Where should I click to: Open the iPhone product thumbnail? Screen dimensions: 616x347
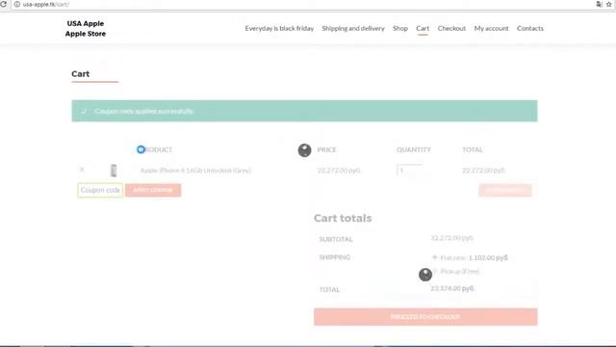pos(114,171)
